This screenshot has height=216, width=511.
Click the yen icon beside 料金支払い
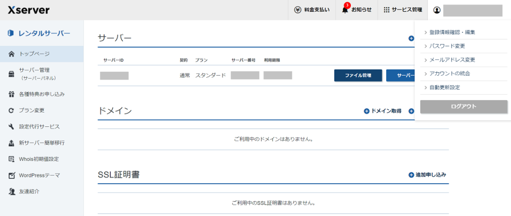tap(297, 10)
